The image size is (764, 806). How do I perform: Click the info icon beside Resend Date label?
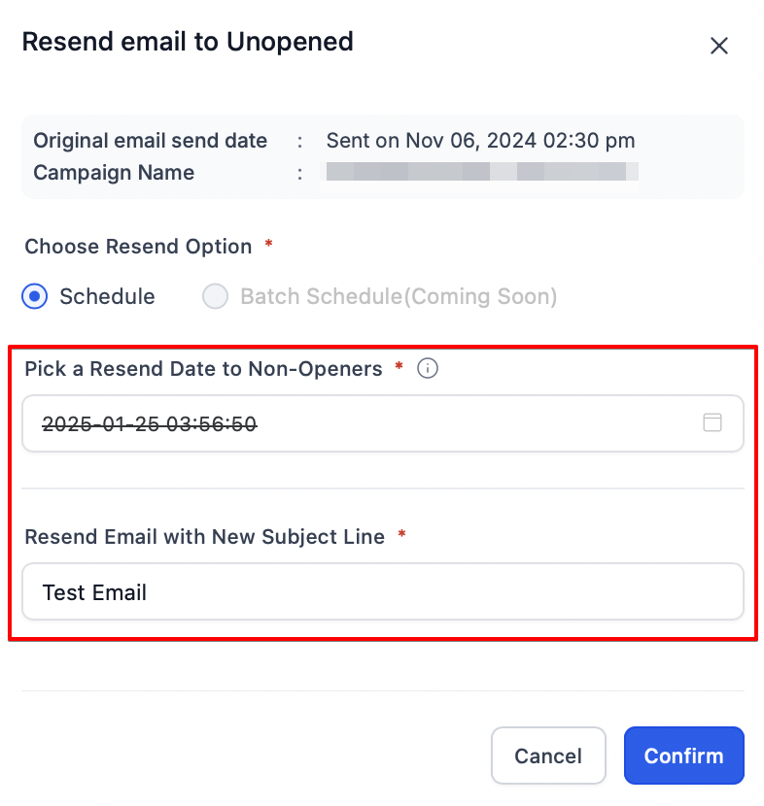point(427,369)
